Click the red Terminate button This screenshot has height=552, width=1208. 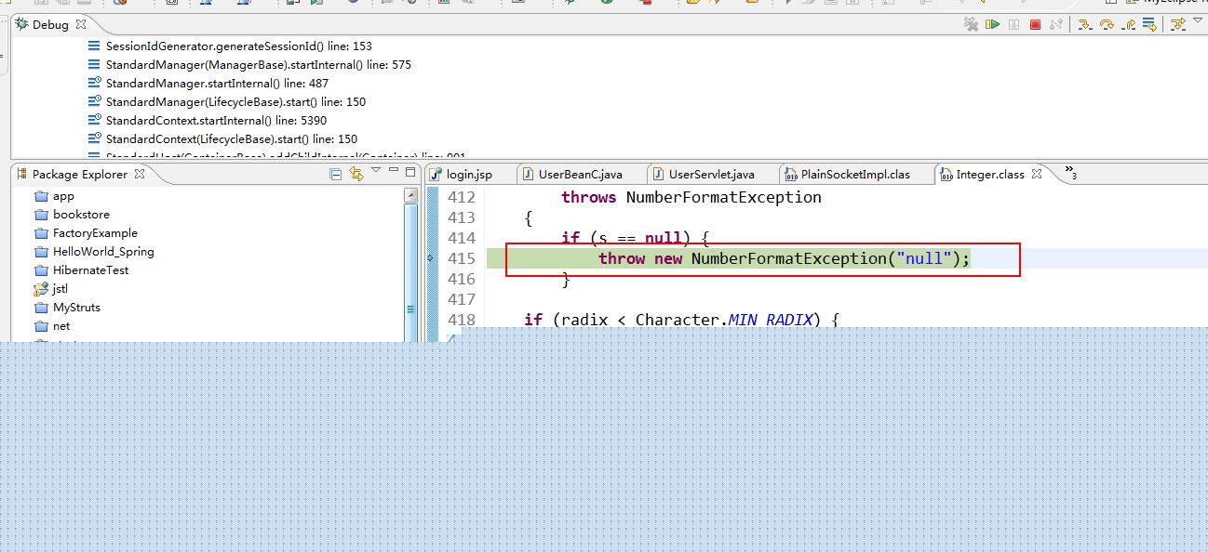click(x=1035, y=25)
